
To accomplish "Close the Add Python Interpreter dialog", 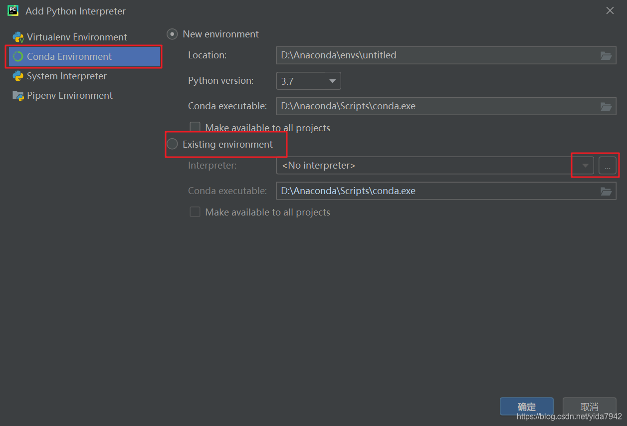I will point(610,10).
